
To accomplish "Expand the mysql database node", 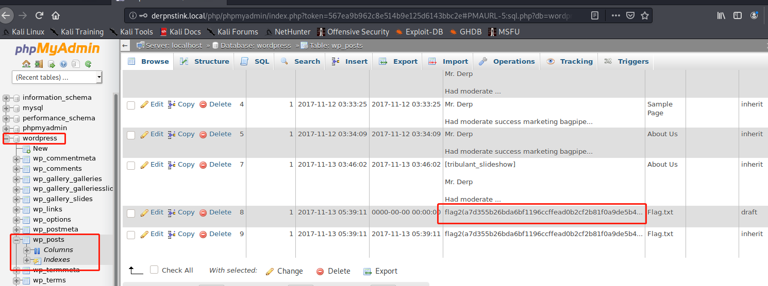I will pyautogui.click(x=7, y=108).
